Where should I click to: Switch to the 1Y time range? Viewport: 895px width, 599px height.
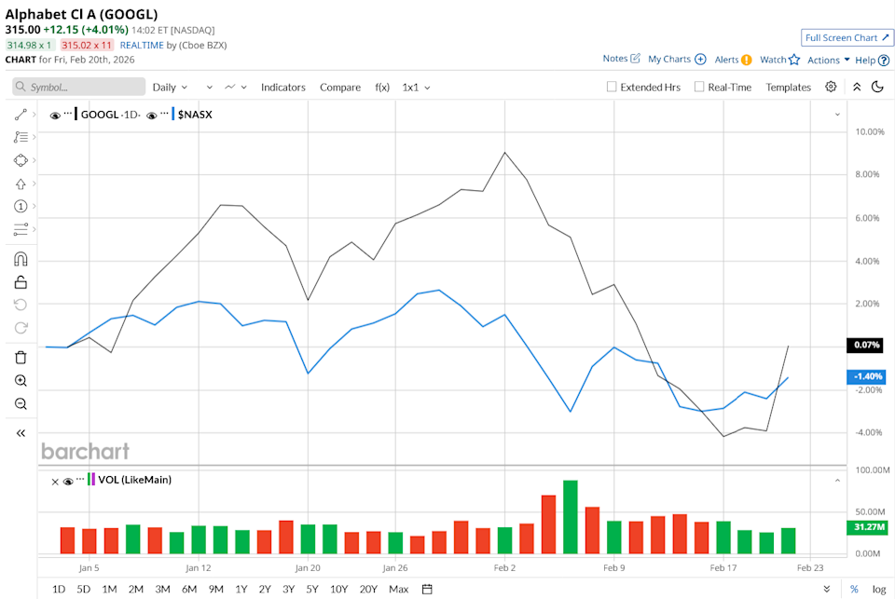tap(240, 589)
